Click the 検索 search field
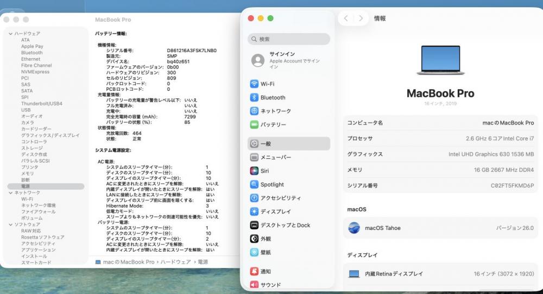543x294 pixels. 289,39
